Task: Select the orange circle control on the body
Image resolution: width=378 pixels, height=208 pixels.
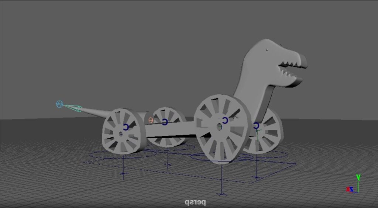Action: tap(151, 120)
